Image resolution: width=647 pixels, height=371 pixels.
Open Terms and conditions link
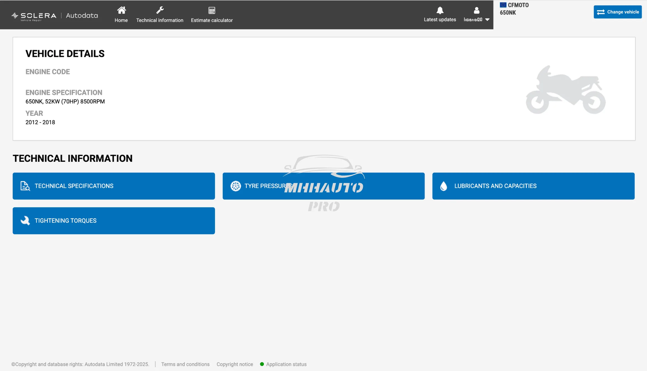185,364
